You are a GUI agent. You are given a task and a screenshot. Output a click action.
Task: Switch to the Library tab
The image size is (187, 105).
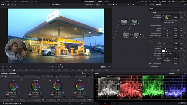pyautogui.click(x=152, y=5)
